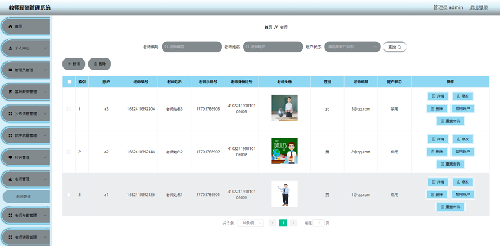
Task: Expand the 教学质量管理 menu chevron
Action: coord(45,135)
